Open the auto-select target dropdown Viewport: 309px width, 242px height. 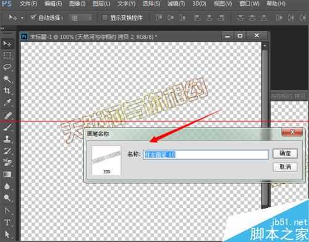coord(80,18)
